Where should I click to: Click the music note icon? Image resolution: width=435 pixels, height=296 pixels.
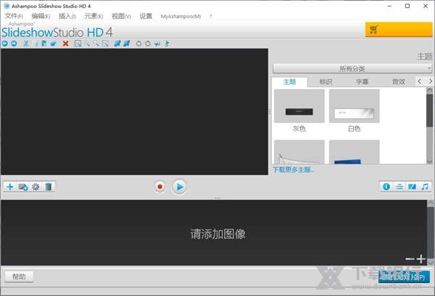pos(425,187)
